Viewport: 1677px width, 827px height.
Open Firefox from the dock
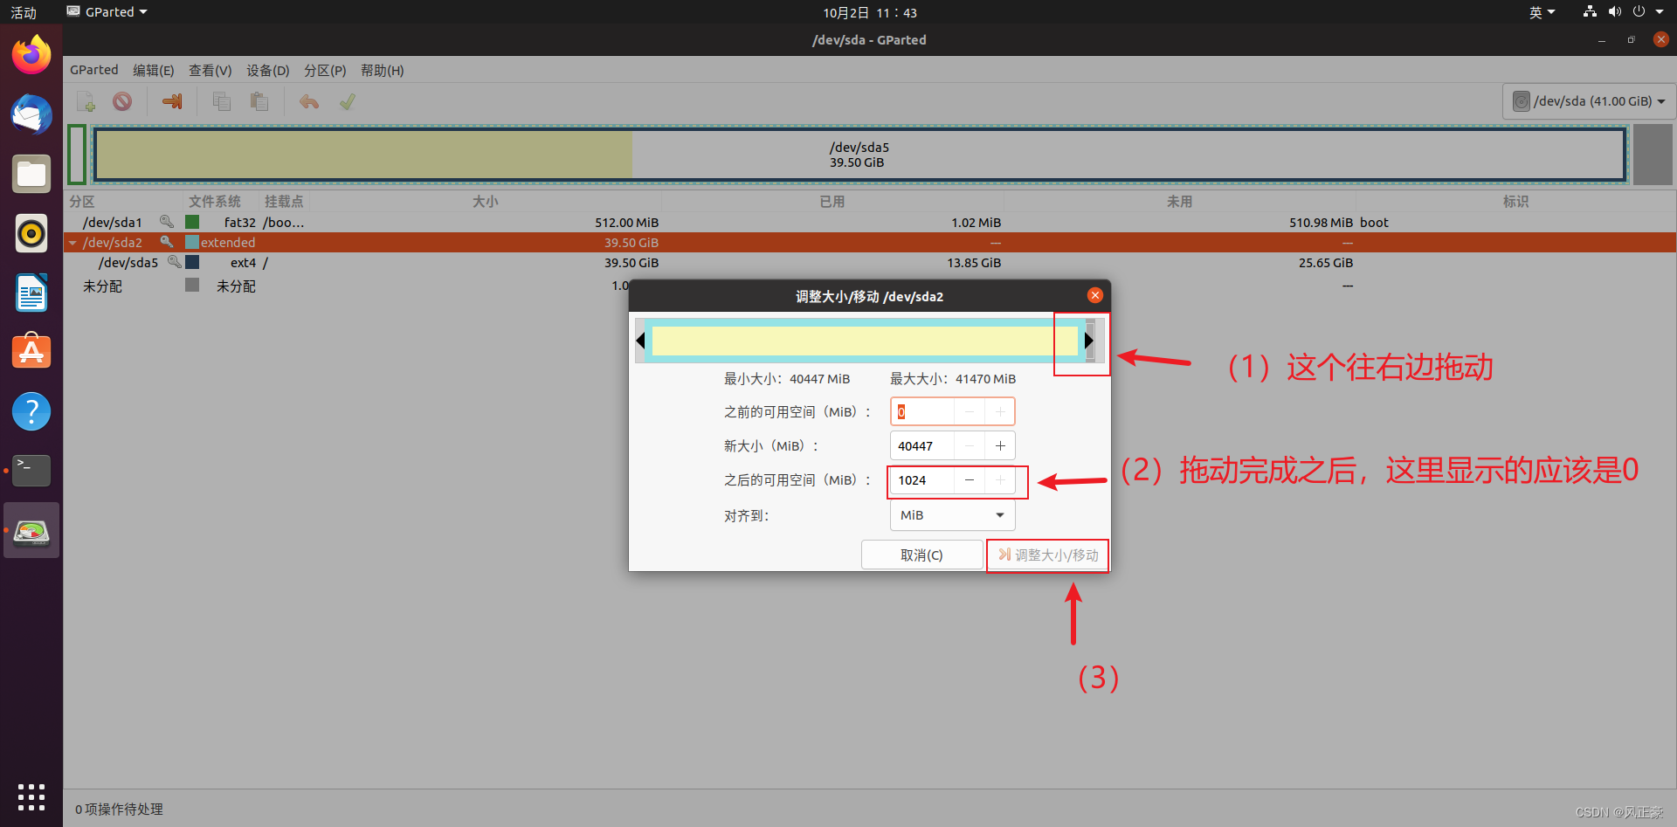click(x=31, y=55)
